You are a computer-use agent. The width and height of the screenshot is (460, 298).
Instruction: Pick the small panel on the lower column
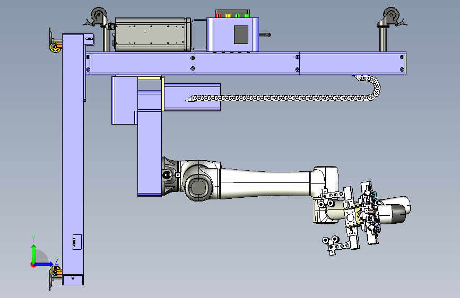pos(77,242)
